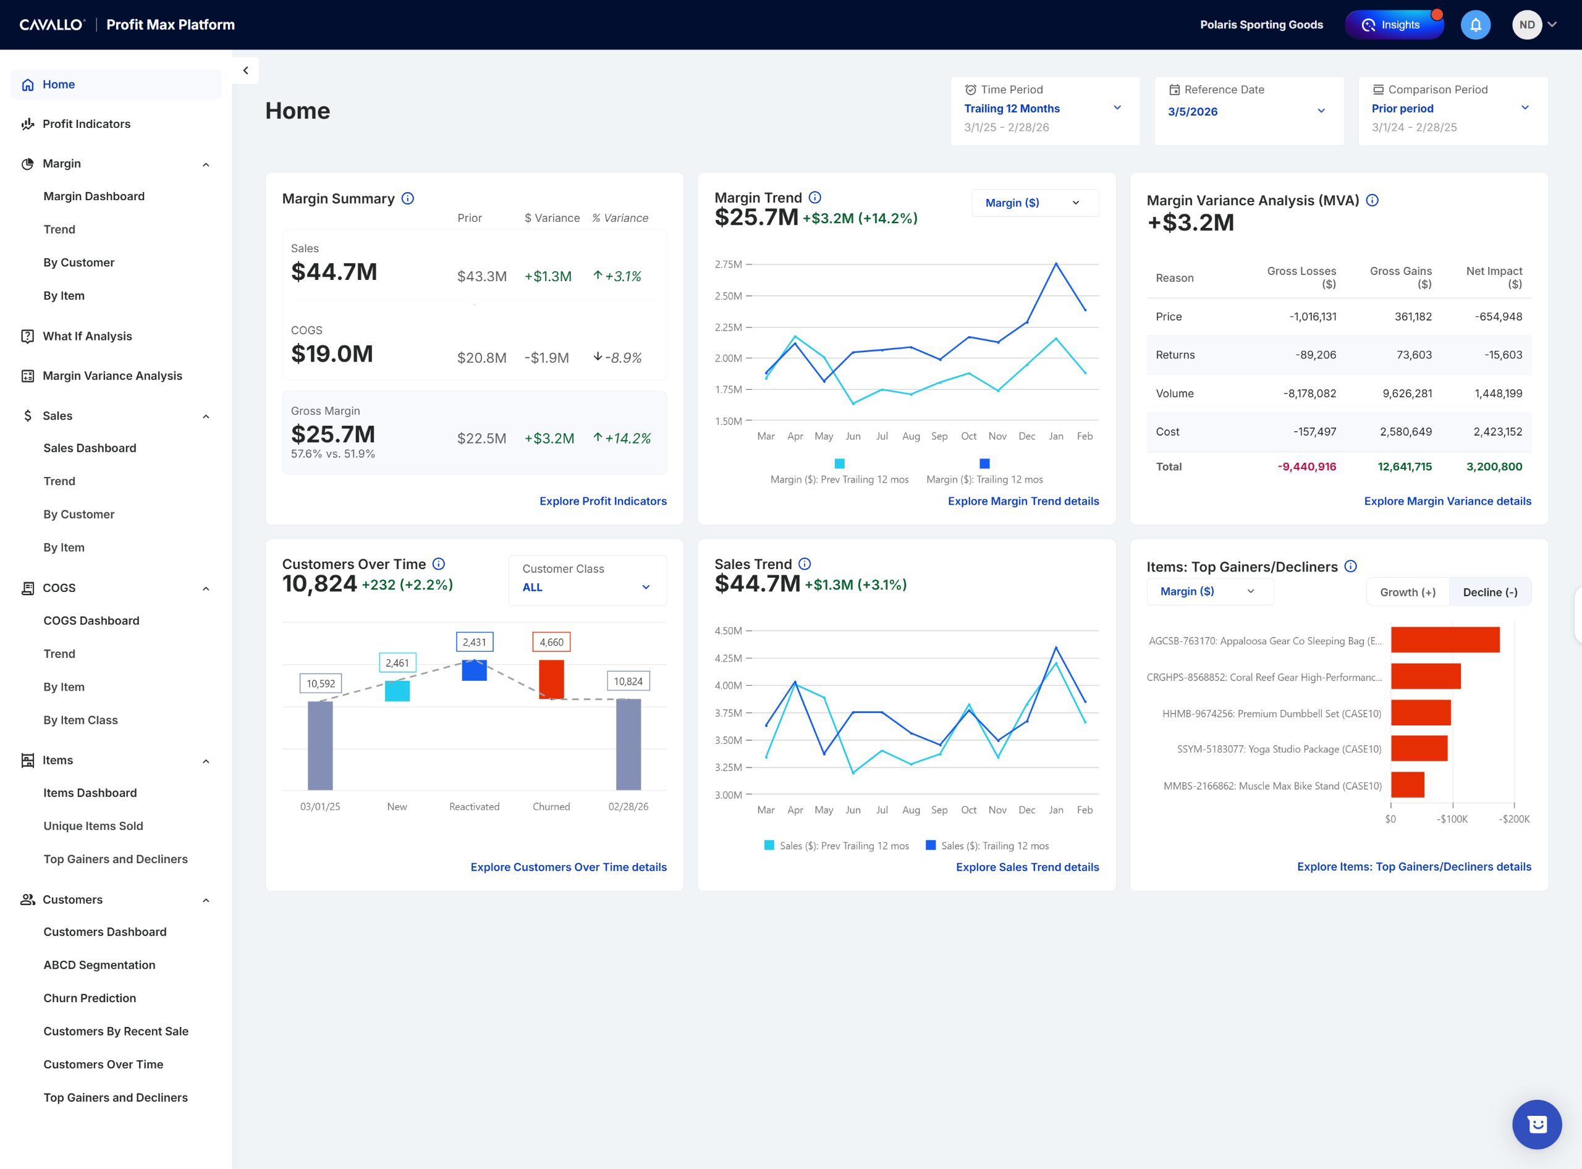Collapse the sidebar with the arrow icon
Image resolution: width=1582 pixels, height=1169 pixels.
coord(245,70)
